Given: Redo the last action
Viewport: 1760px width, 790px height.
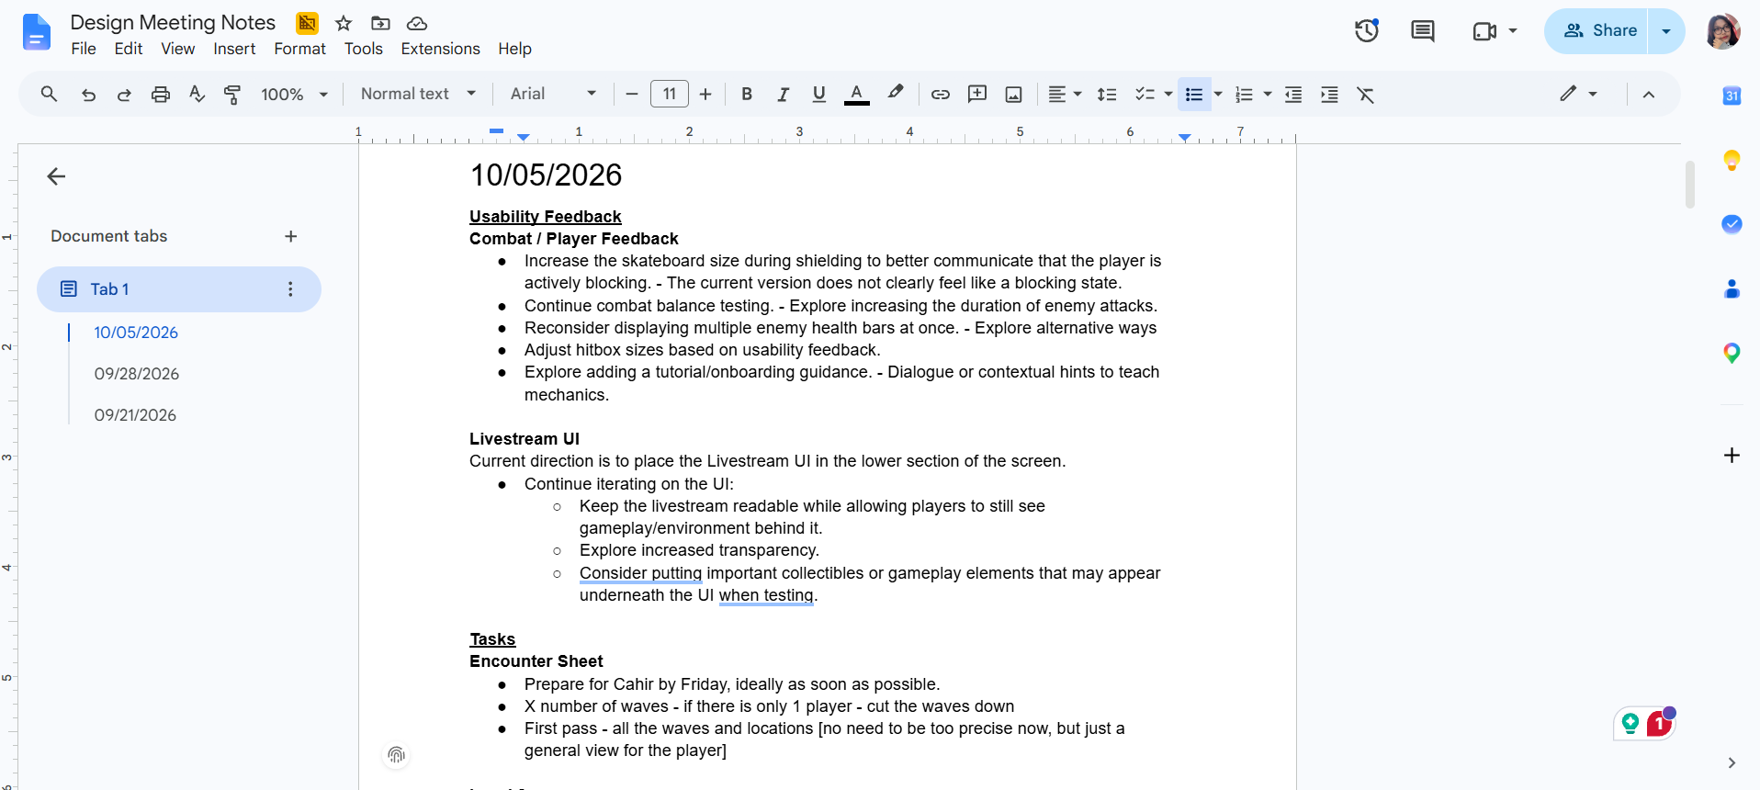Looking at the screenshot, I should point(124,94).
